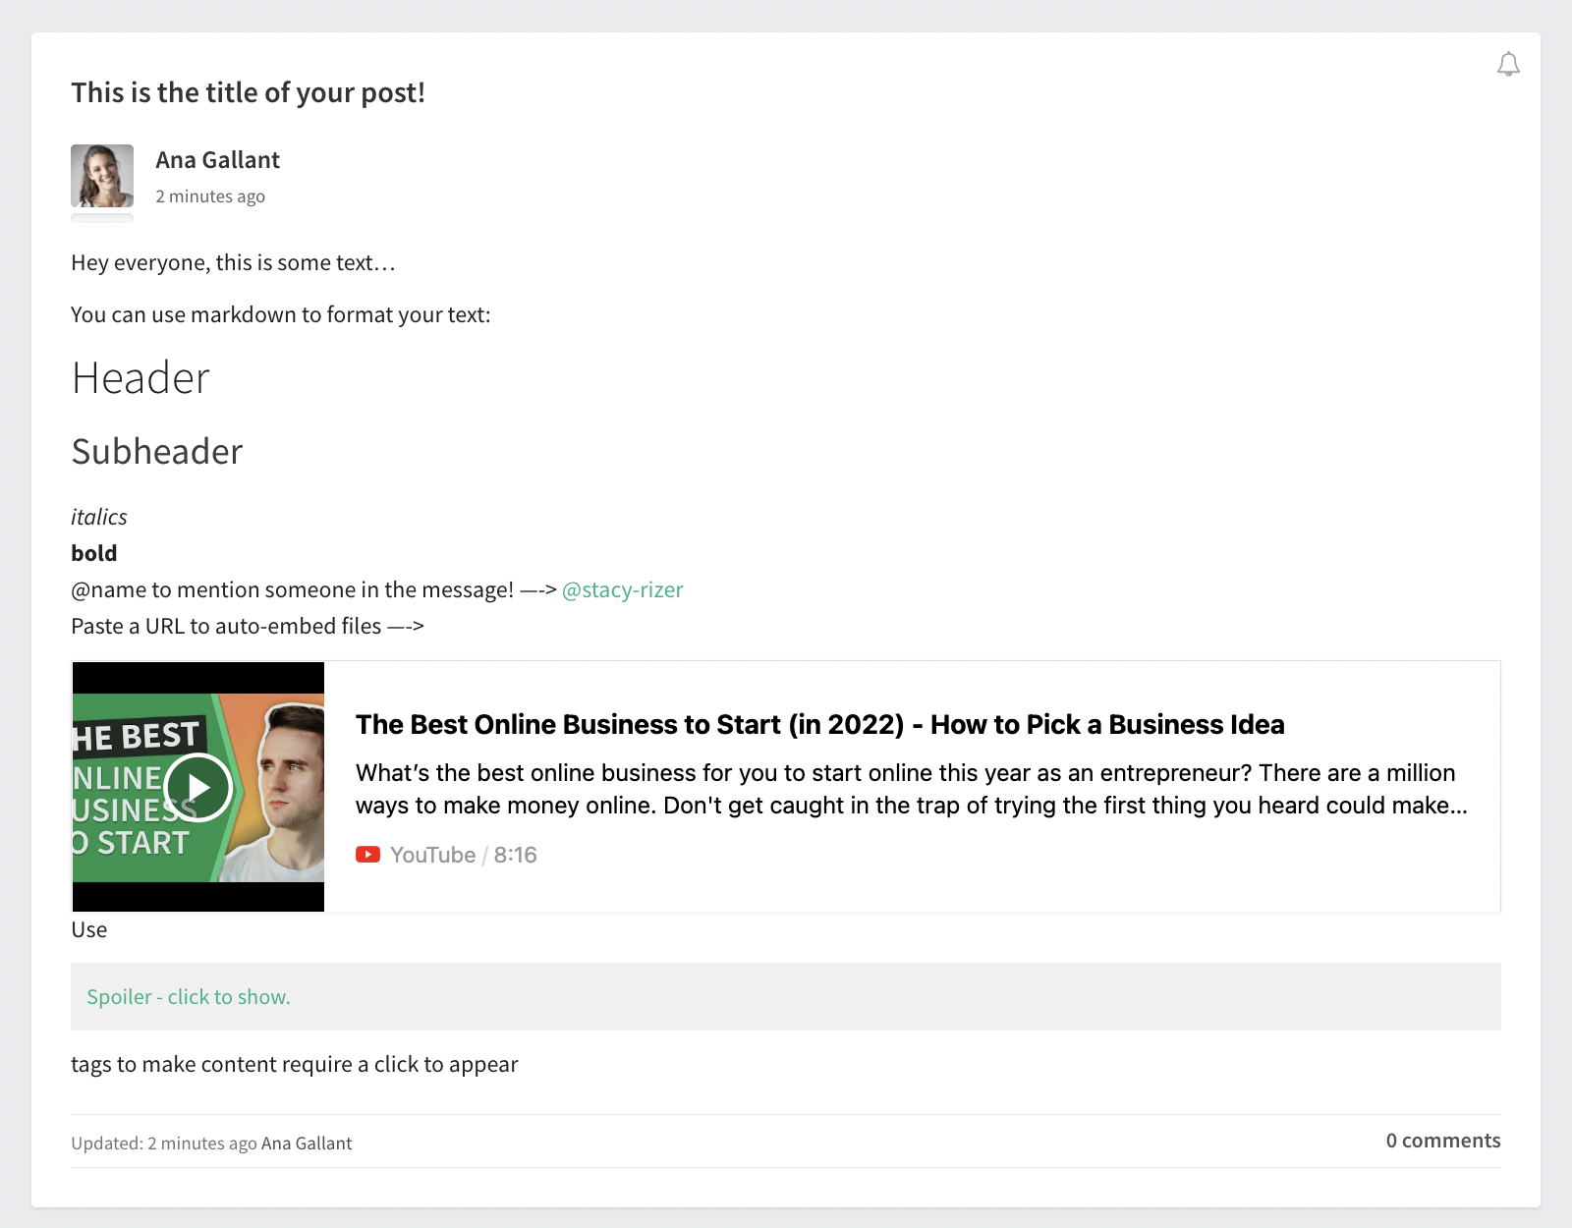1572x1228 pixels.
Task: Click the YouTube source label
Action: pyautogui.click(x=432, y=855)
